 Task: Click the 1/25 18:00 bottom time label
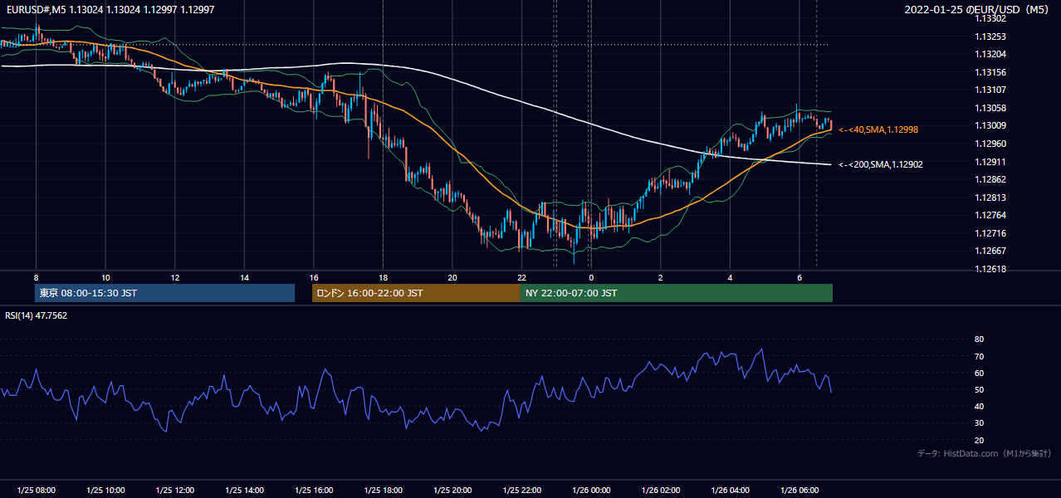(x=383, y=491)
